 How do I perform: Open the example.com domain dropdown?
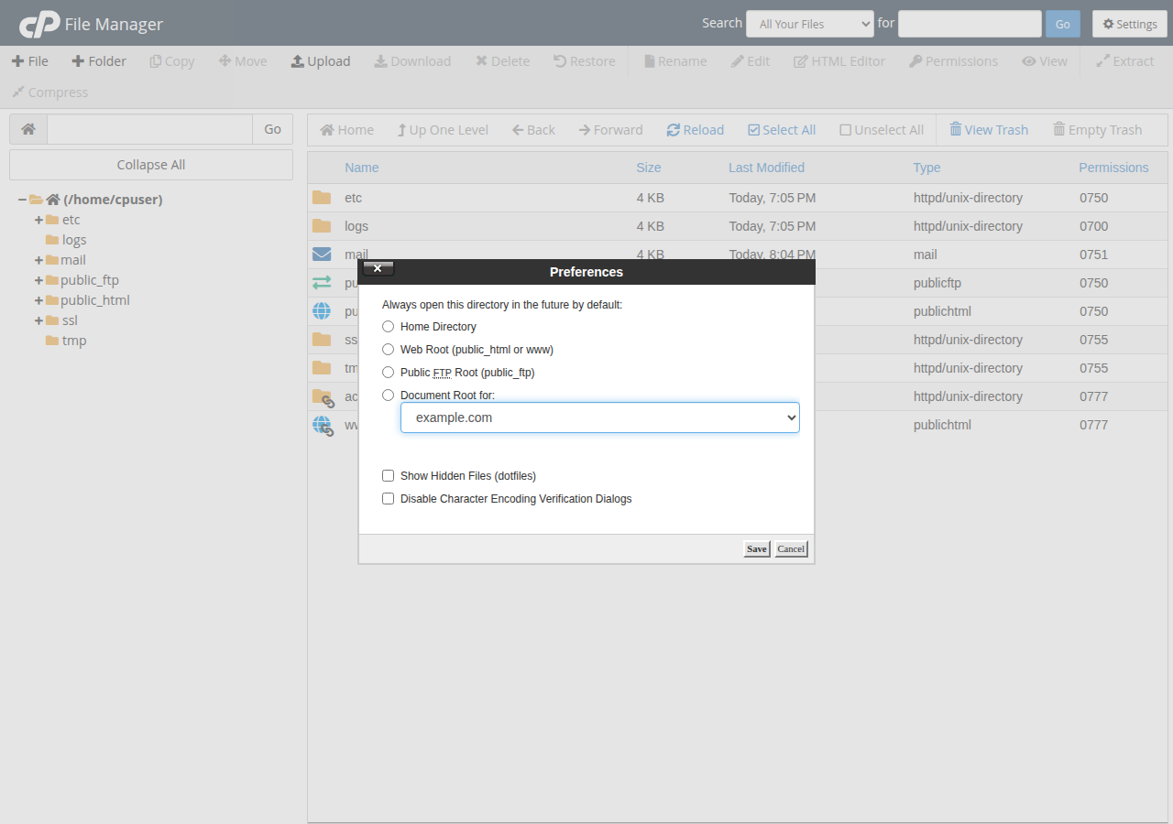600,417
